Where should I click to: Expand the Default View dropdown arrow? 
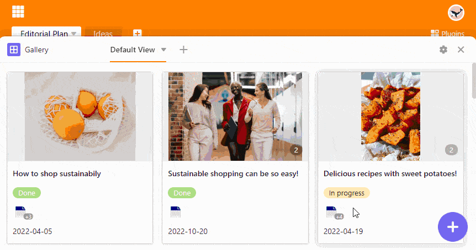pos(163,50)
